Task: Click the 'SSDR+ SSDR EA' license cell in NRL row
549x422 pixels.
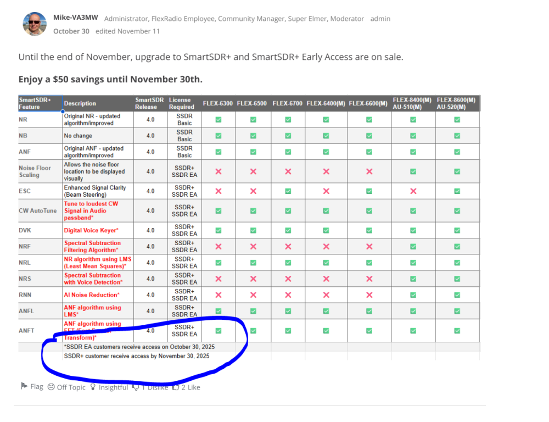Action: [x=184, y=263]
